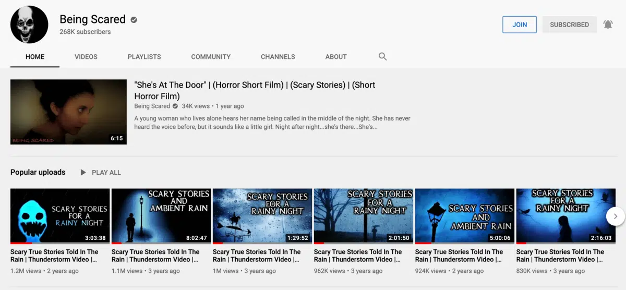Play the featured She's At The Door thumbnail
The height and width of the screenshot is (290, 626).
[x=68, y=112]
